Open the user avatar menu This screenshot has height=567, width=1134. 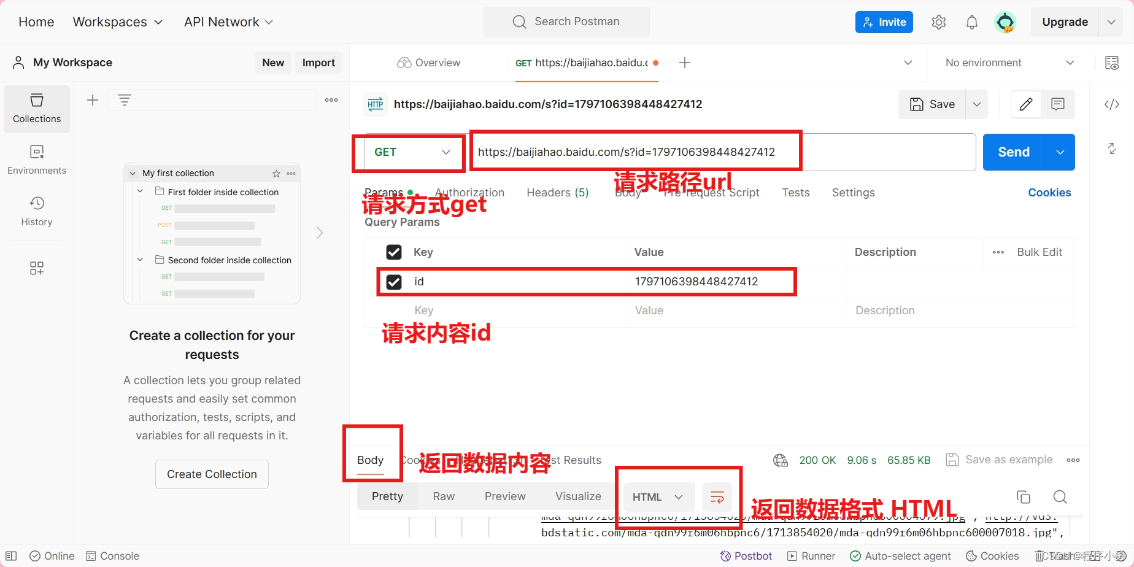point(1005,22)
